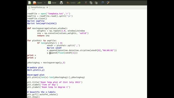Viewport: 174px width, 98px height.
Task: Click the 'plt.plot(x[len(x)-len(yMovingAvg):]' line
Action: tap(56, 77)
